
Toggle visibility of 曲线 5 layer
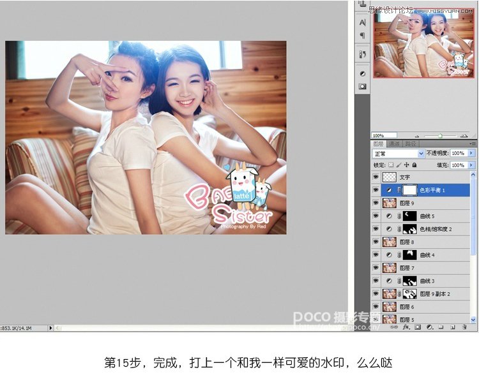pyautogui.click(x=376, y=216)
